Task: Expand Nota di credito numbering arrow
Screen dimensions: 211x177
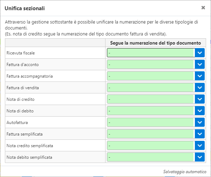Action: (200, 99)
